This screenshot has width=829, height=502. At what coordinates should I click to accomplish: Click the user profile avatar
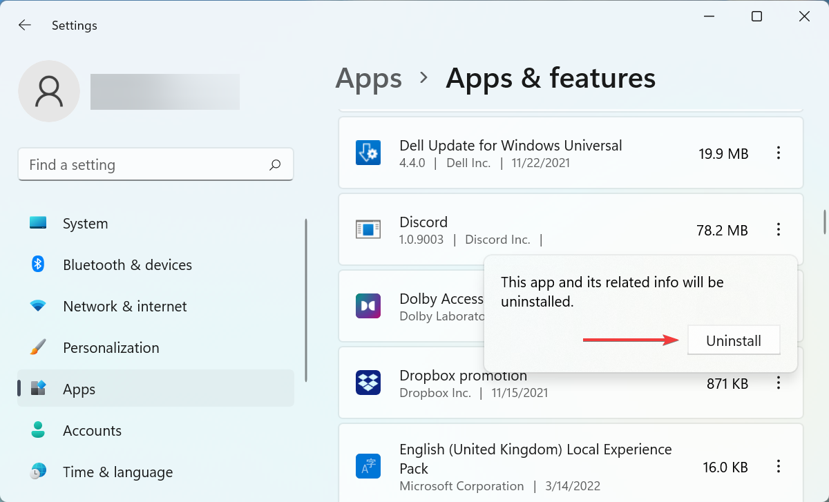(49, 90)
